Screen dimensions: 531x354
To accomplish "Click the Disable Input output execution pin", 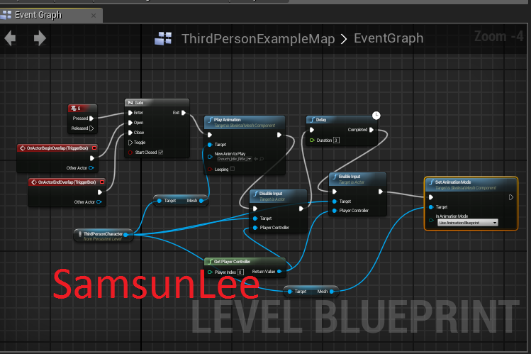I will [x=301, y=209].
